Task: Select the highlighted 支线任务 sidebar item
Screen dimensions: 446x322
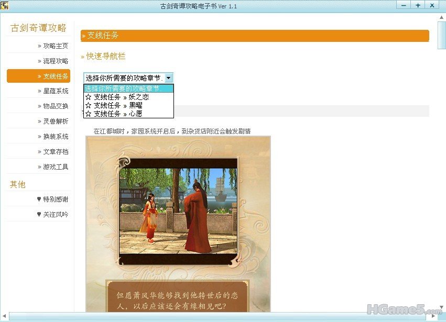Action: [x=39, y=76]
